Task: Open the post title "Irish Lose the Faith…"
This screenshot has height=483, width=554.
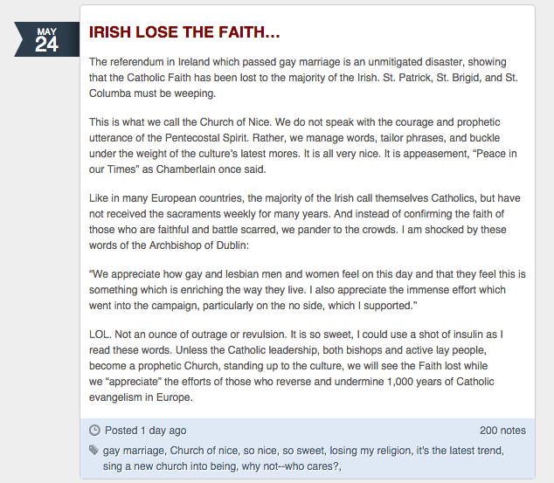Action: [184, 32]
